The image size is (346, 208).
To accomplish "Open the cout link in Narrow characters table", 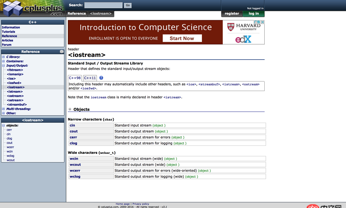I will (74, 131).
